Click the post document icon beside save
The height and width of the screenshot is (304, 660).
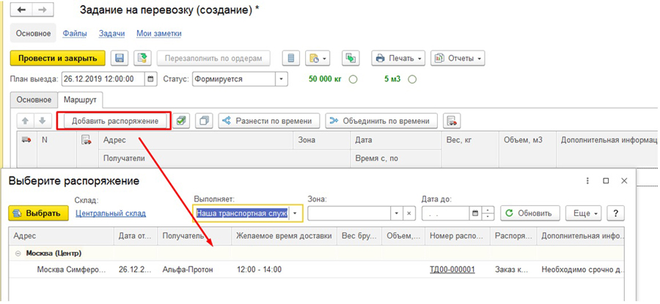click(143, 58)
